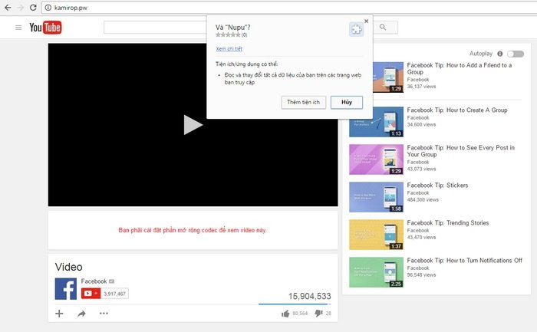The height and width of the screenshot is (332, 537).
Task: Click the Autoplay info icon
Action: click(x=499, y=54)
